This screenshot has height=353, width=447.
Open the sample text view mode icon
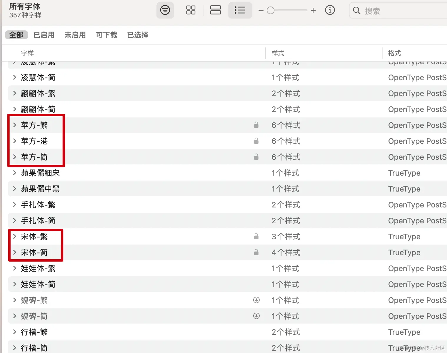(x=165, y=10)
